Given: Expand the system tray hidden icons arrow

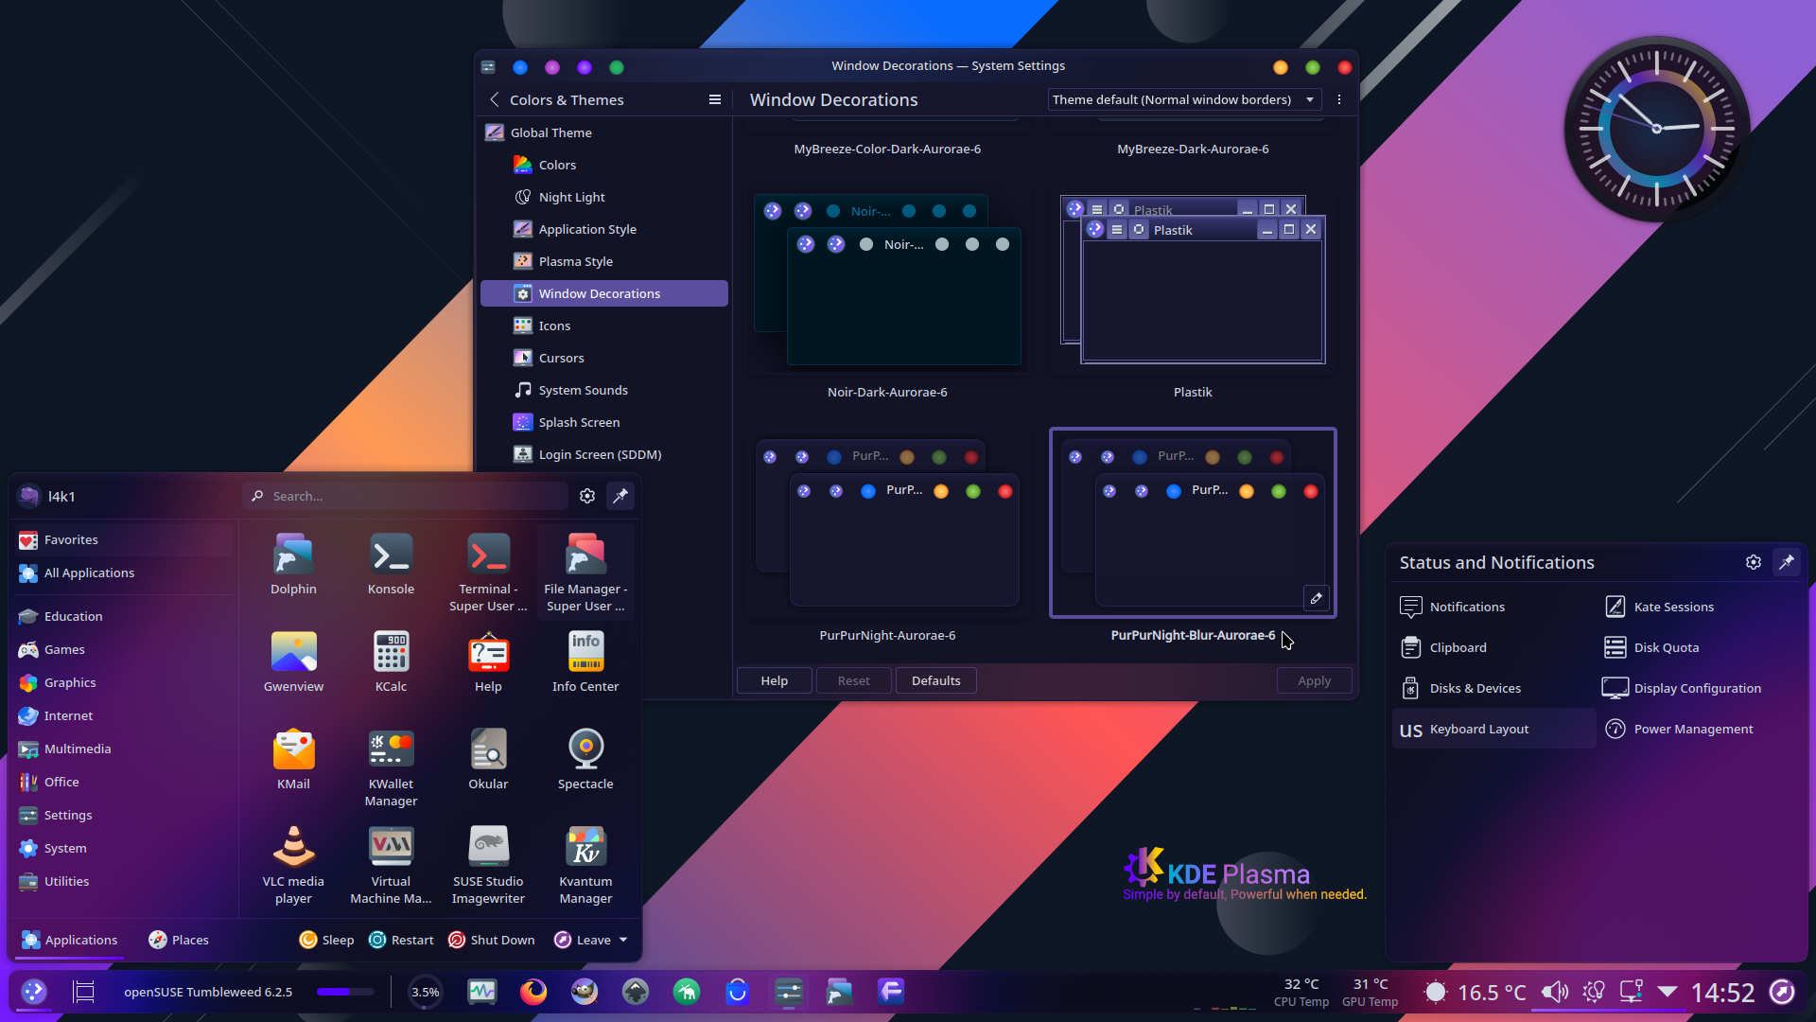Looking at the screenshot, I should click(1668, 992).
